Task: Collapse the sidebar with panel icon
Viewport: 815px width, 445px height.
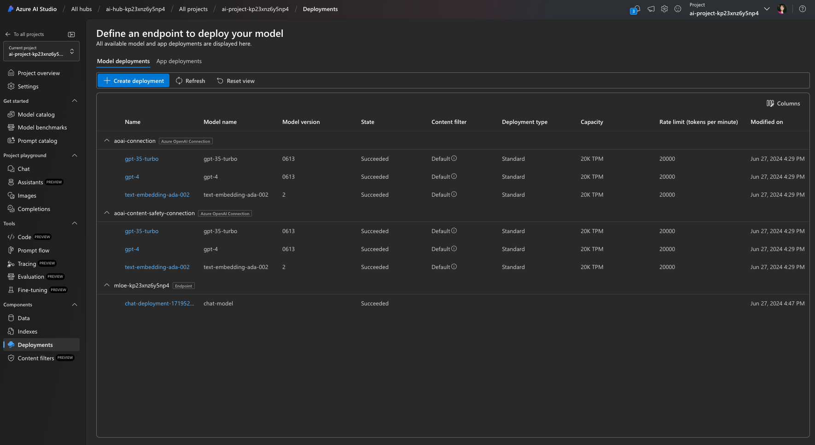Action: pyautogui.click(x=71, y=35)
